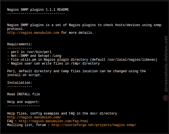This screenshot has width=169, height=134.
Task: Open the FAQ faq.html link
Action: (x=53, y=121)
